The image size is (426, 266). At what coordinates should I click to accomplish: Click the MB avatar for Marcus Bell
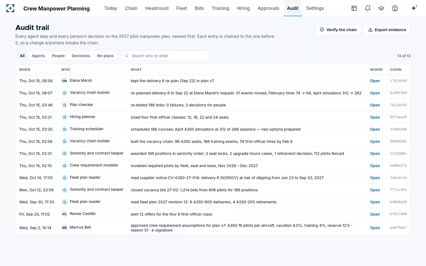[x=64, y=228]
